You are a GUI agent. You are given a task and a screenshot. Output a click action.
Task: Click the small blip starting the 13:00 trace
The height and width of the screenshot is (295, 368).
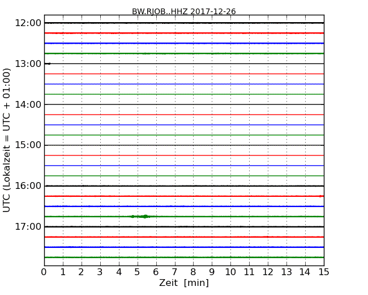[48, 64]
